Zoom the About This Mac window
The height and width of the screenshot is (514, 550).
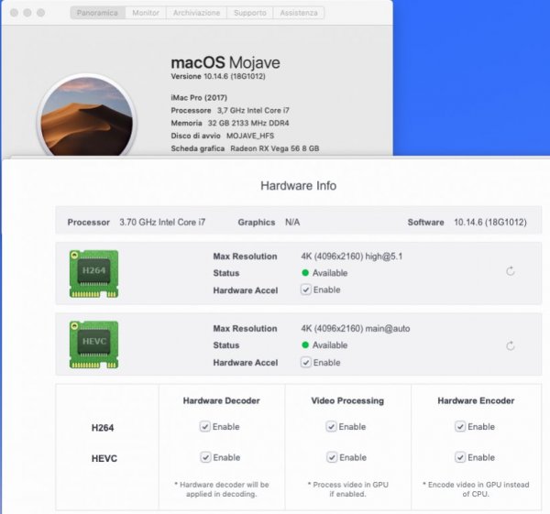(40, 13)
